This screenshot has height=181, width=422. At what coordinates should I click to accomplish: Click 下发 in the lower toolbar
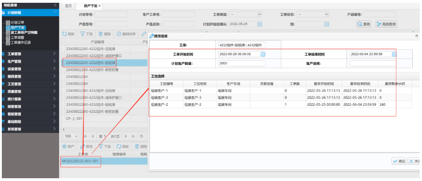pyautogui.click(x=105, y=147)
